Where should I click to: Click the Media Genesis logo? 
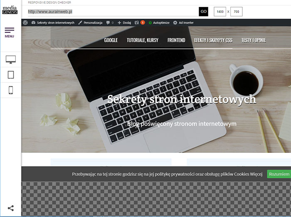click(x=10, y=10)
